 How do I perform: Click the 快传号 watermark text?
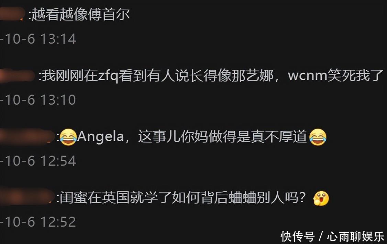297,236
